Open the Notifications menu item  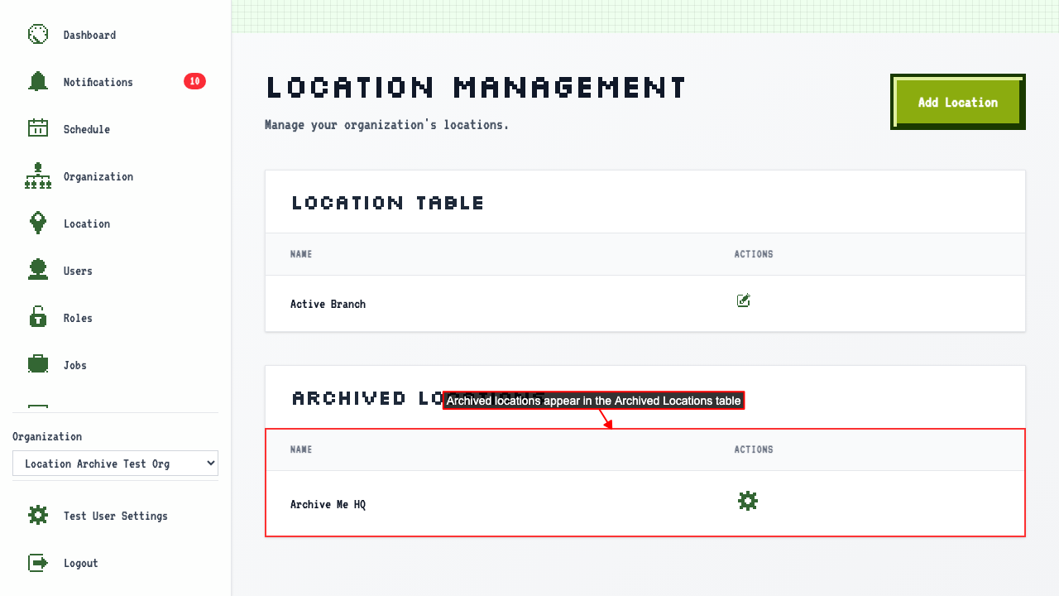tap(116, 82)
